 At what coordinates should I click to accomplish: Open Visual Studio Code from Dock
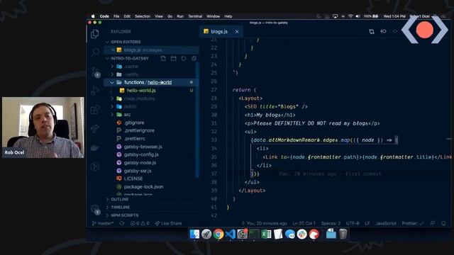(x=231, y=234)
